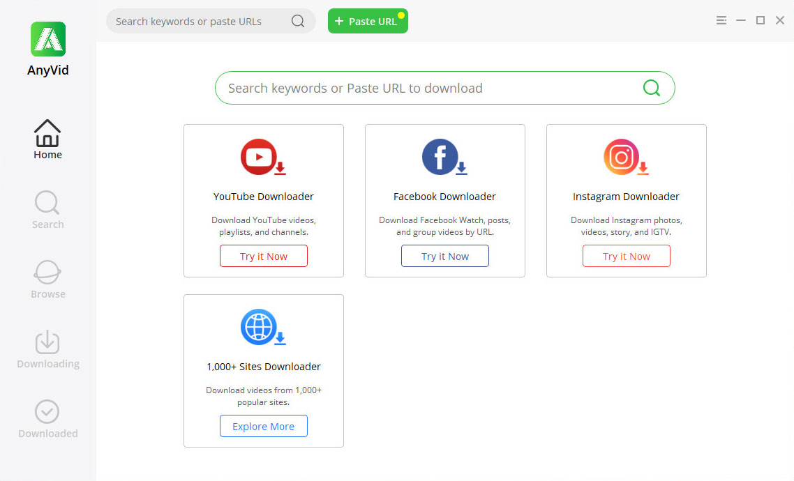The image size is (794, 481).
Task: Click the top bar search magnifier icon
Action: 298,21
